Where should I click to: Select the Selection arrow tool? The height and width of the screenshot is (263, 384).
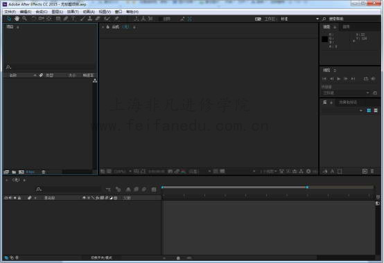[x=9, y=19]
